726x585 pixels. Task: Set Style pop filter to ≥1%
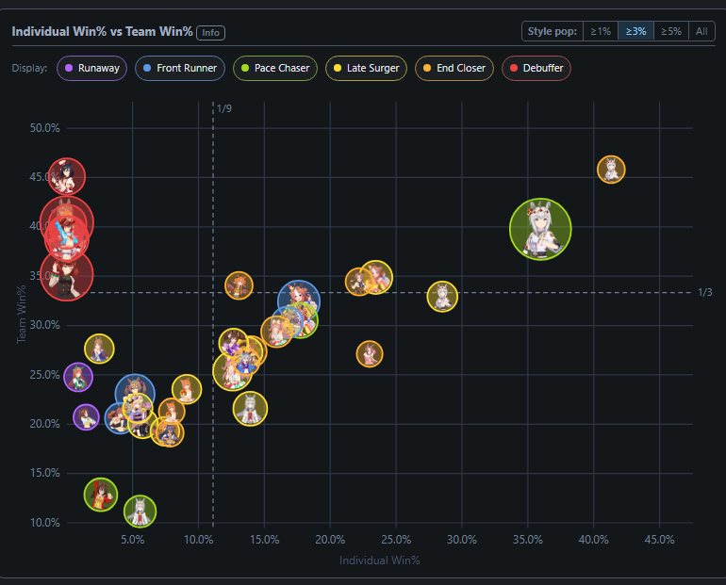601,31
